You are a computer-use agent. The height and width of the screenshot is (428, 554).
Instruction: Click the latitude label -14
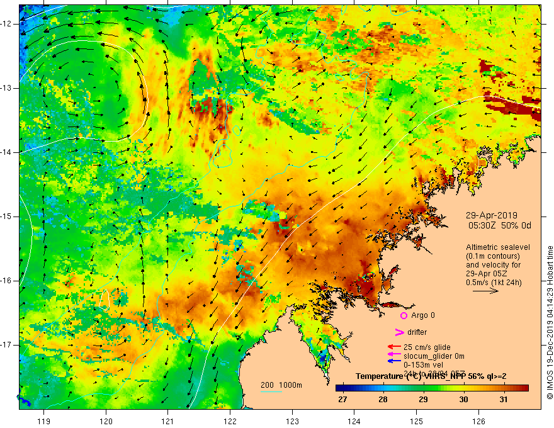(x=6, y=152)
